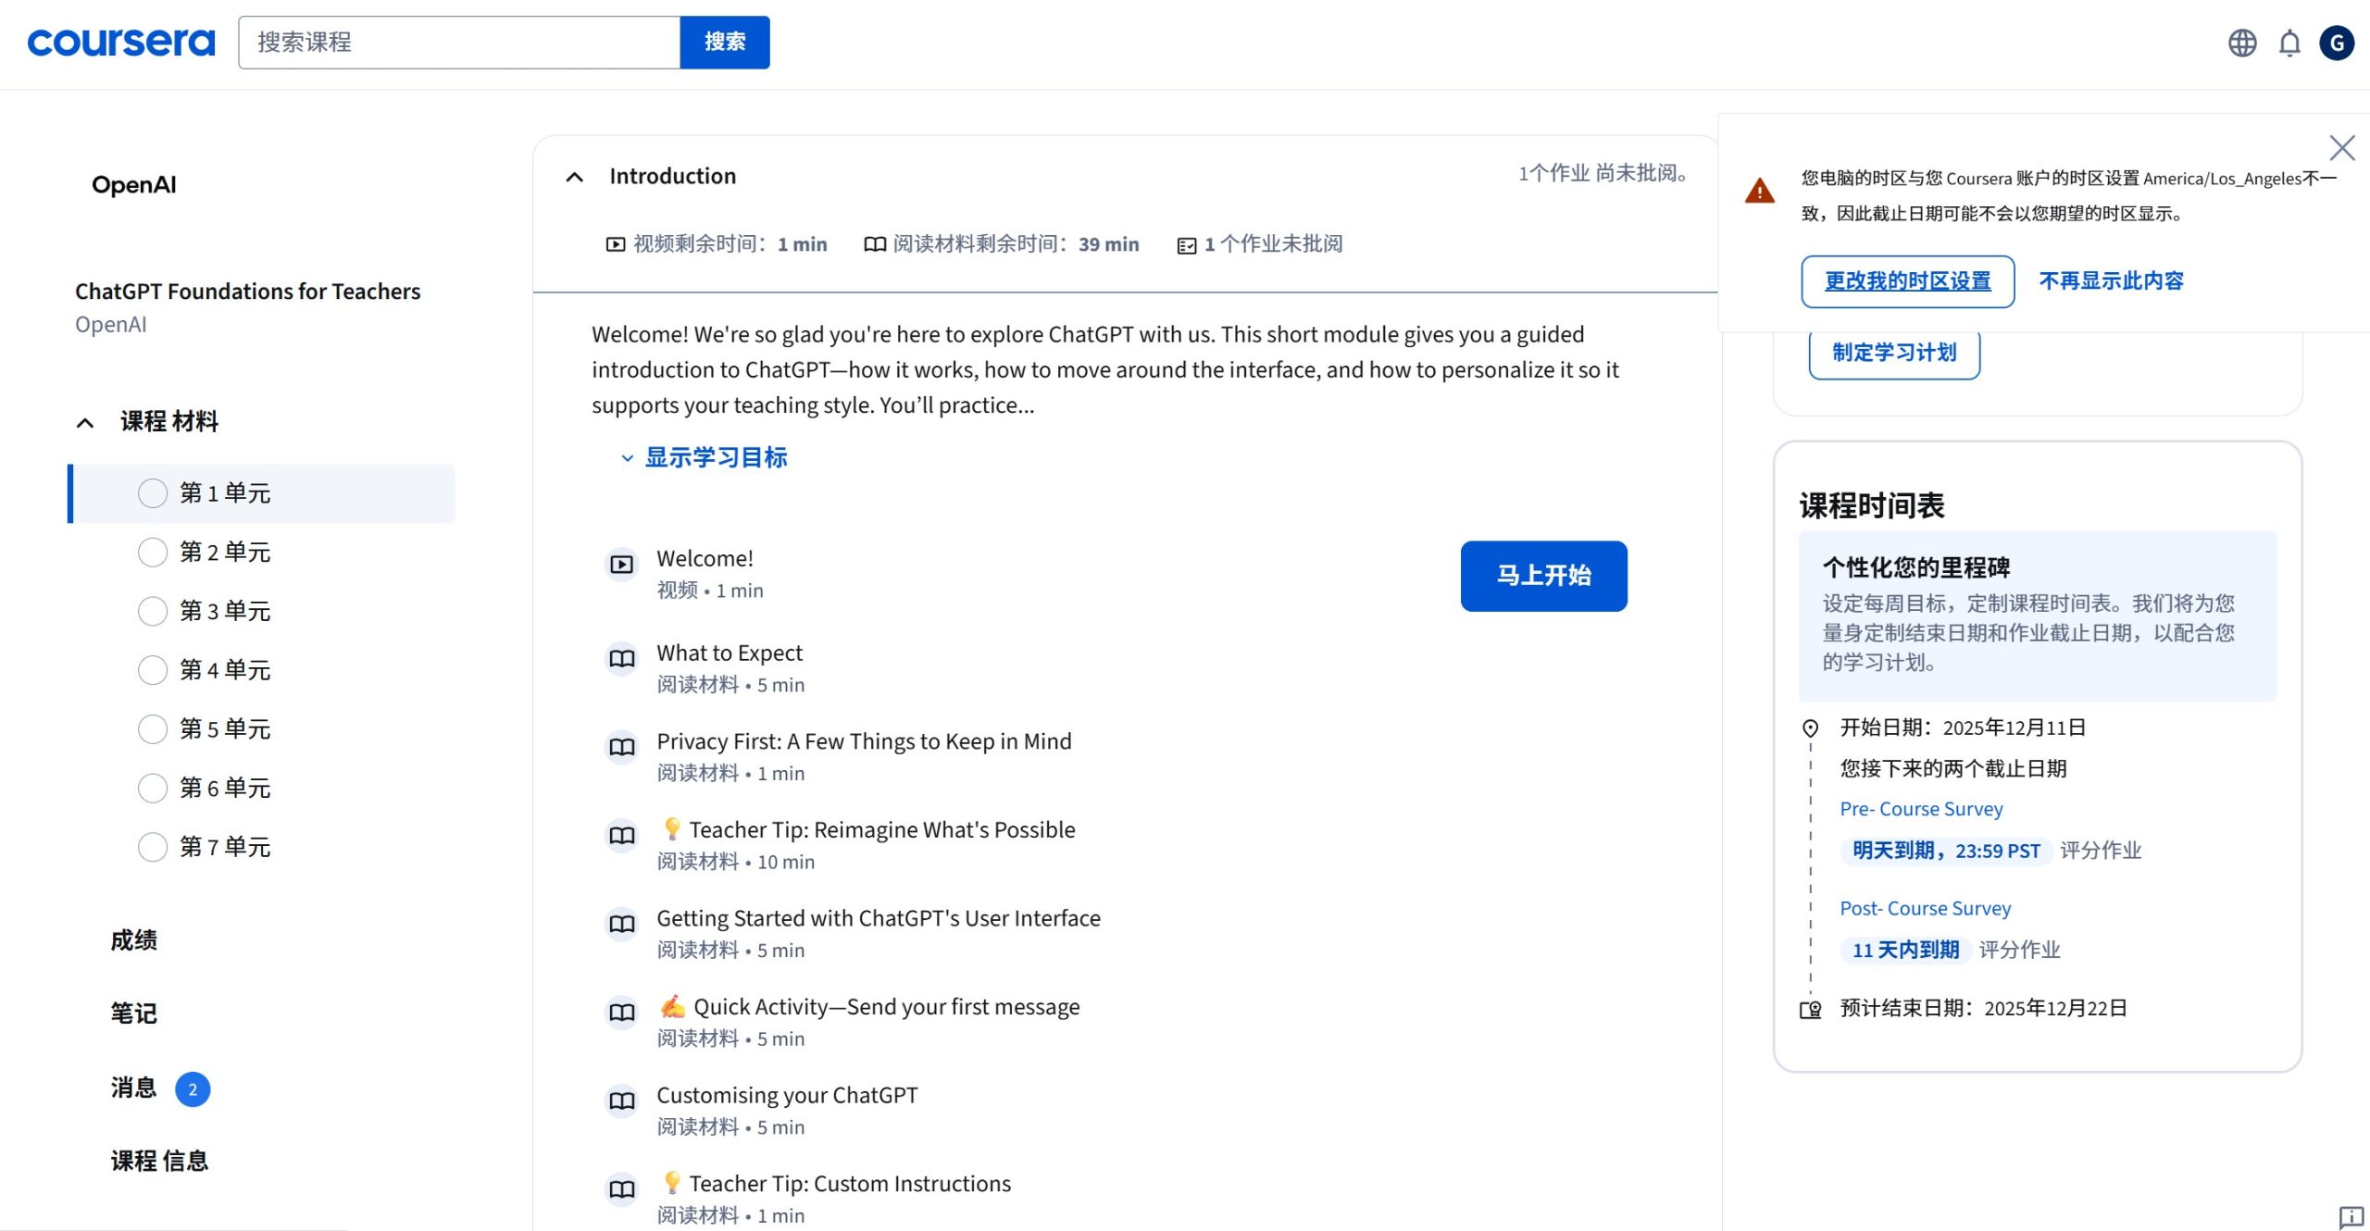
Task: Open the notifications bell
Action: (x=2289, y=43)
